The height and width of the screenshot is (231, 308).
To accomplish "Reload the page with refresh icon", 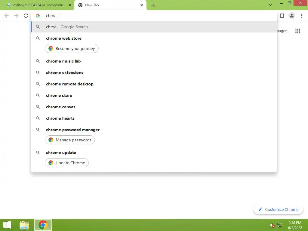I will tap(26, 16).
